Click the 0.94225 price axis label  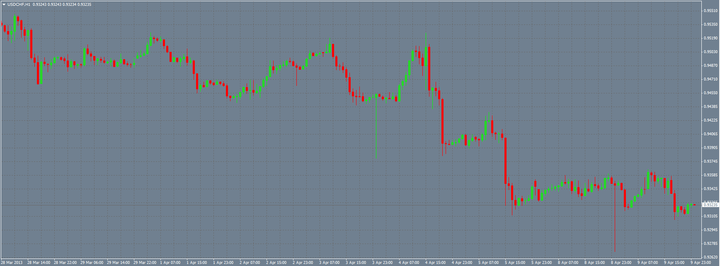pyautogui.click(x=711, y=120)
